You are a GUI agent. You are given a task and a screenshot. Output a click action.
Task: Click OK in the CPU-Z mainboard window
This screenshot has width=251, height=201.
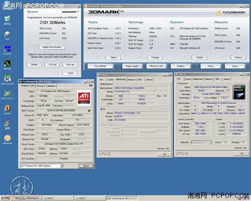[164, 154]
